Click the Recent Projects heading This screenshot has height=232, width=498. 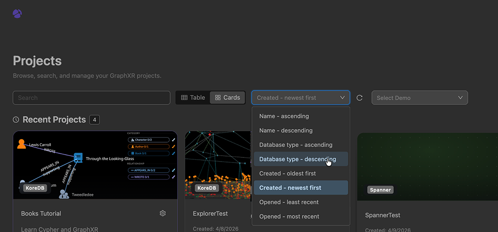(x=54, y=120)
